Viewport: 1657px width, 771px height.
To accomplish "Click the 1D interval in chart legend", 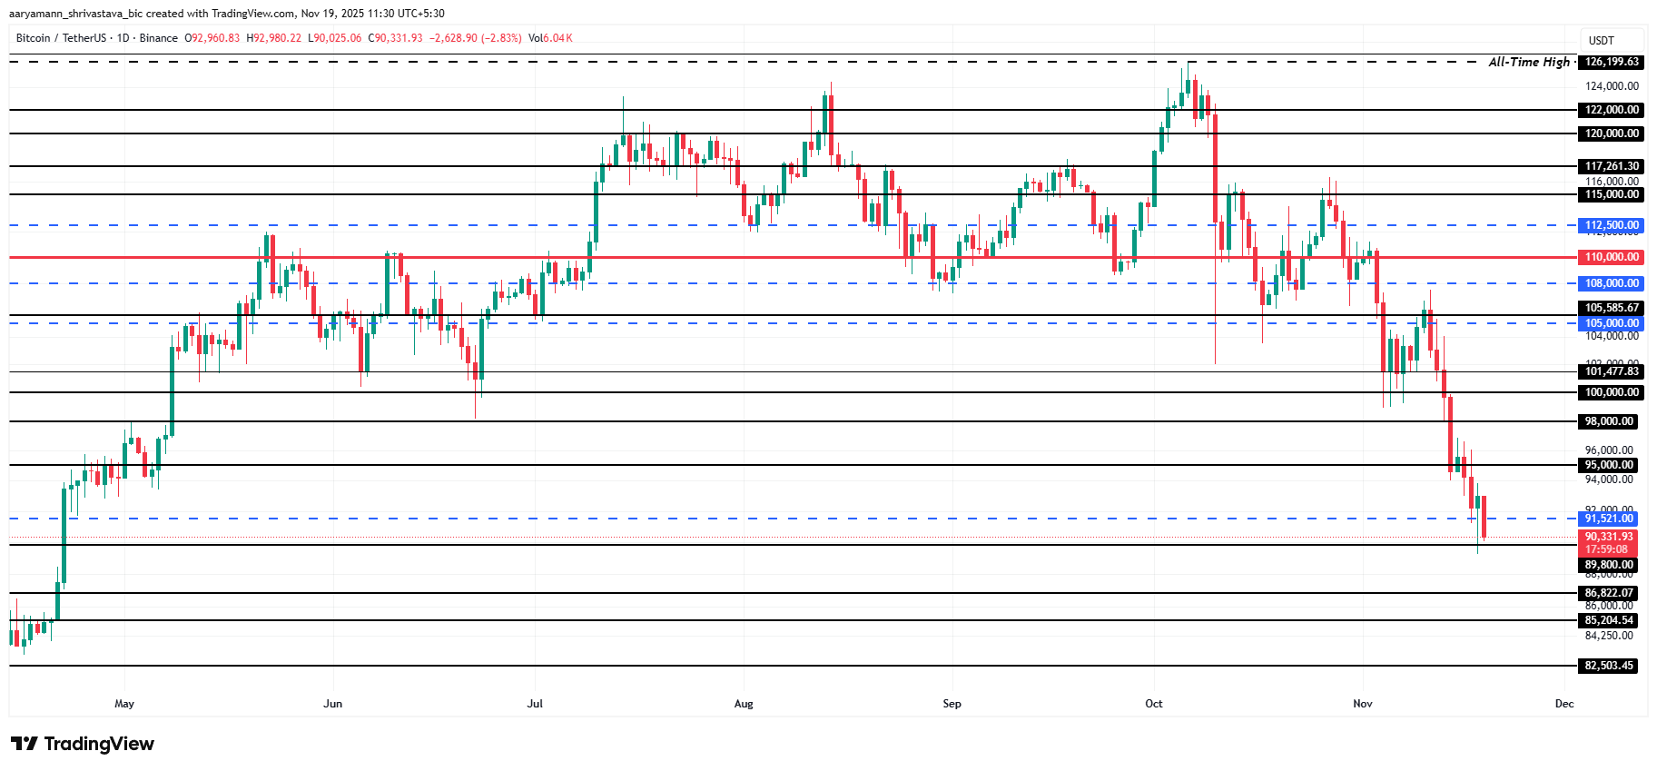I will (x=123, y=38).
